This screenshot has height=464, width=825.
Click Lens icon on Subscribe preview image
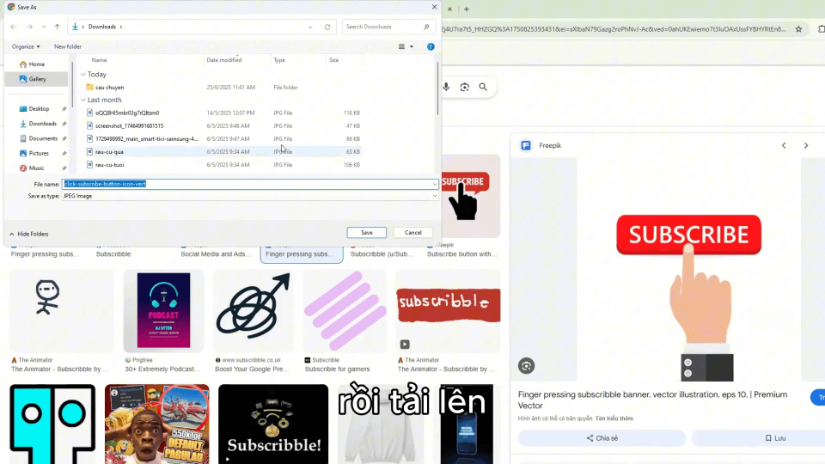(x=526, y=366)
